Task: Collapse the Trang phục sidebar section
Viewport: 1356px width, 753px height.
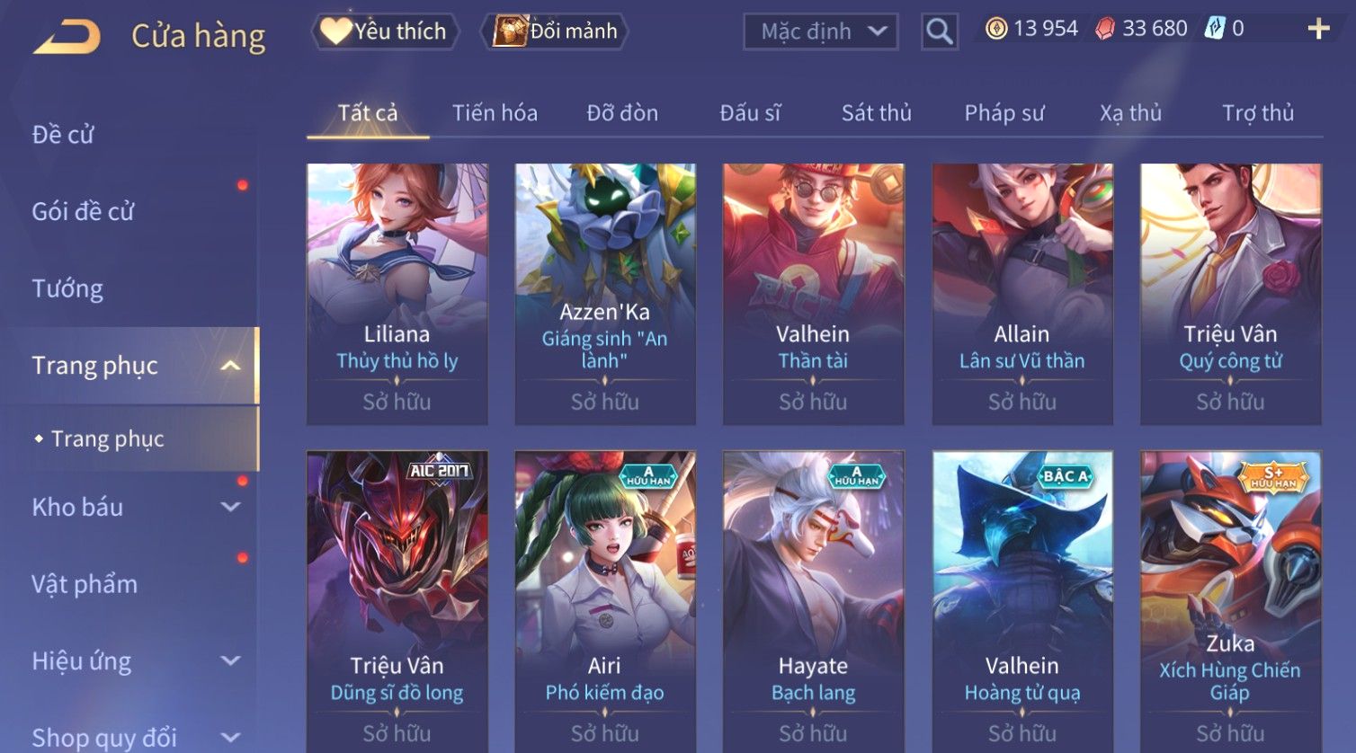Action: tap(231, 366)
